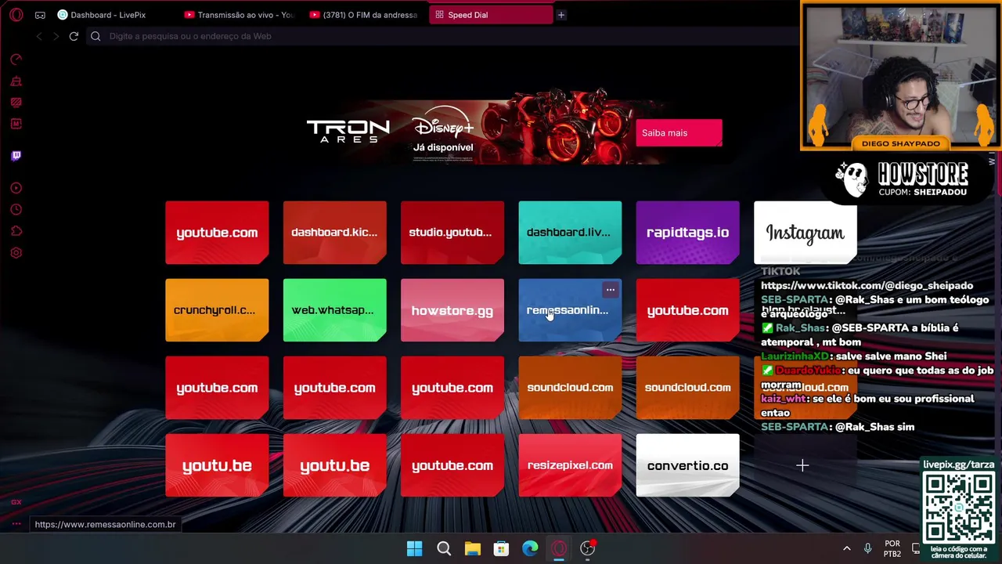Open GX Control speedometer in sidebar
This screenshot has width=1002, height=564.
16,60
